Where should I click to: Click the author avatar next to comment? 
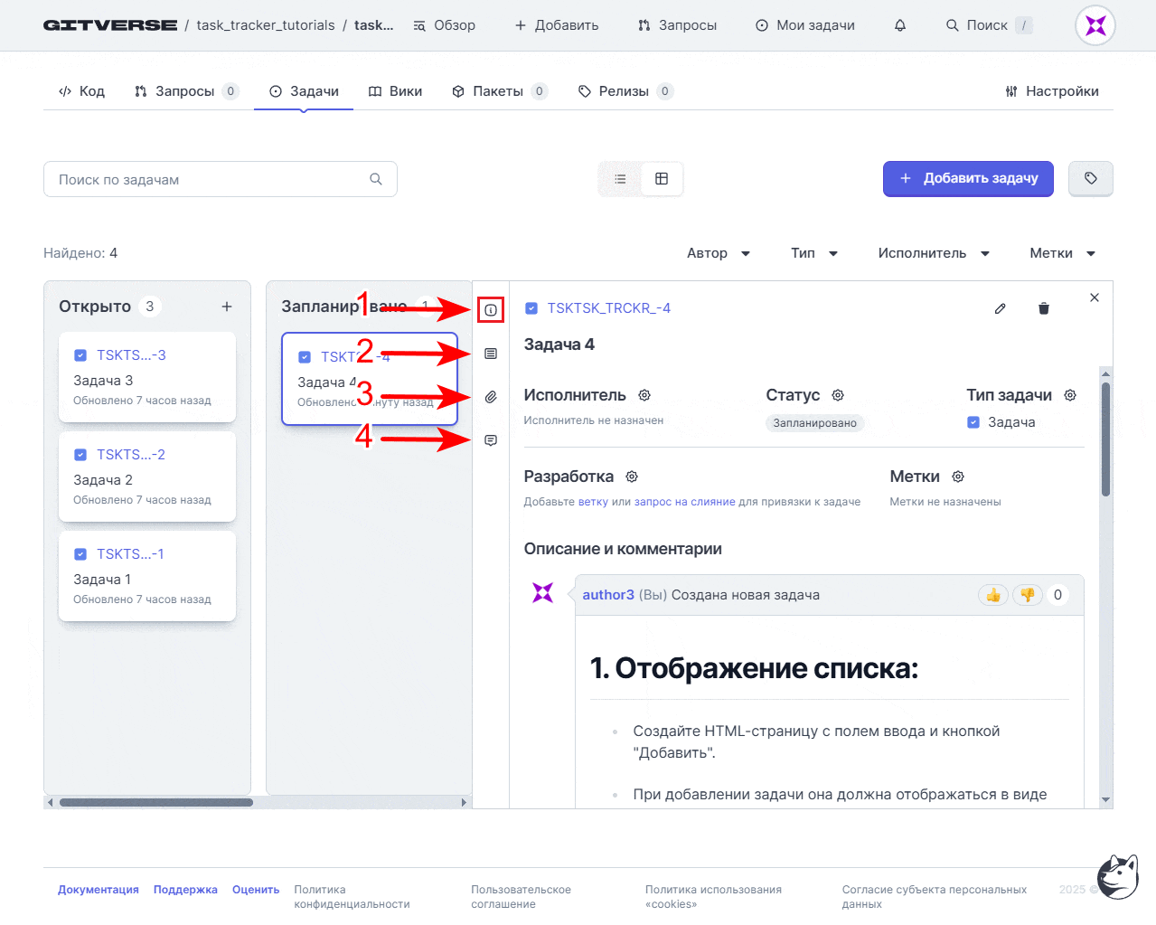point(543,593)
